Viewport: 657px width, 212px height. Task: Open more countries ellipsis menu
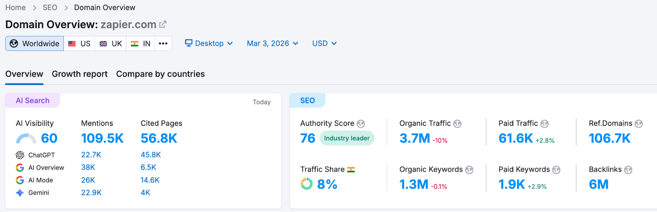click(163, 44)
